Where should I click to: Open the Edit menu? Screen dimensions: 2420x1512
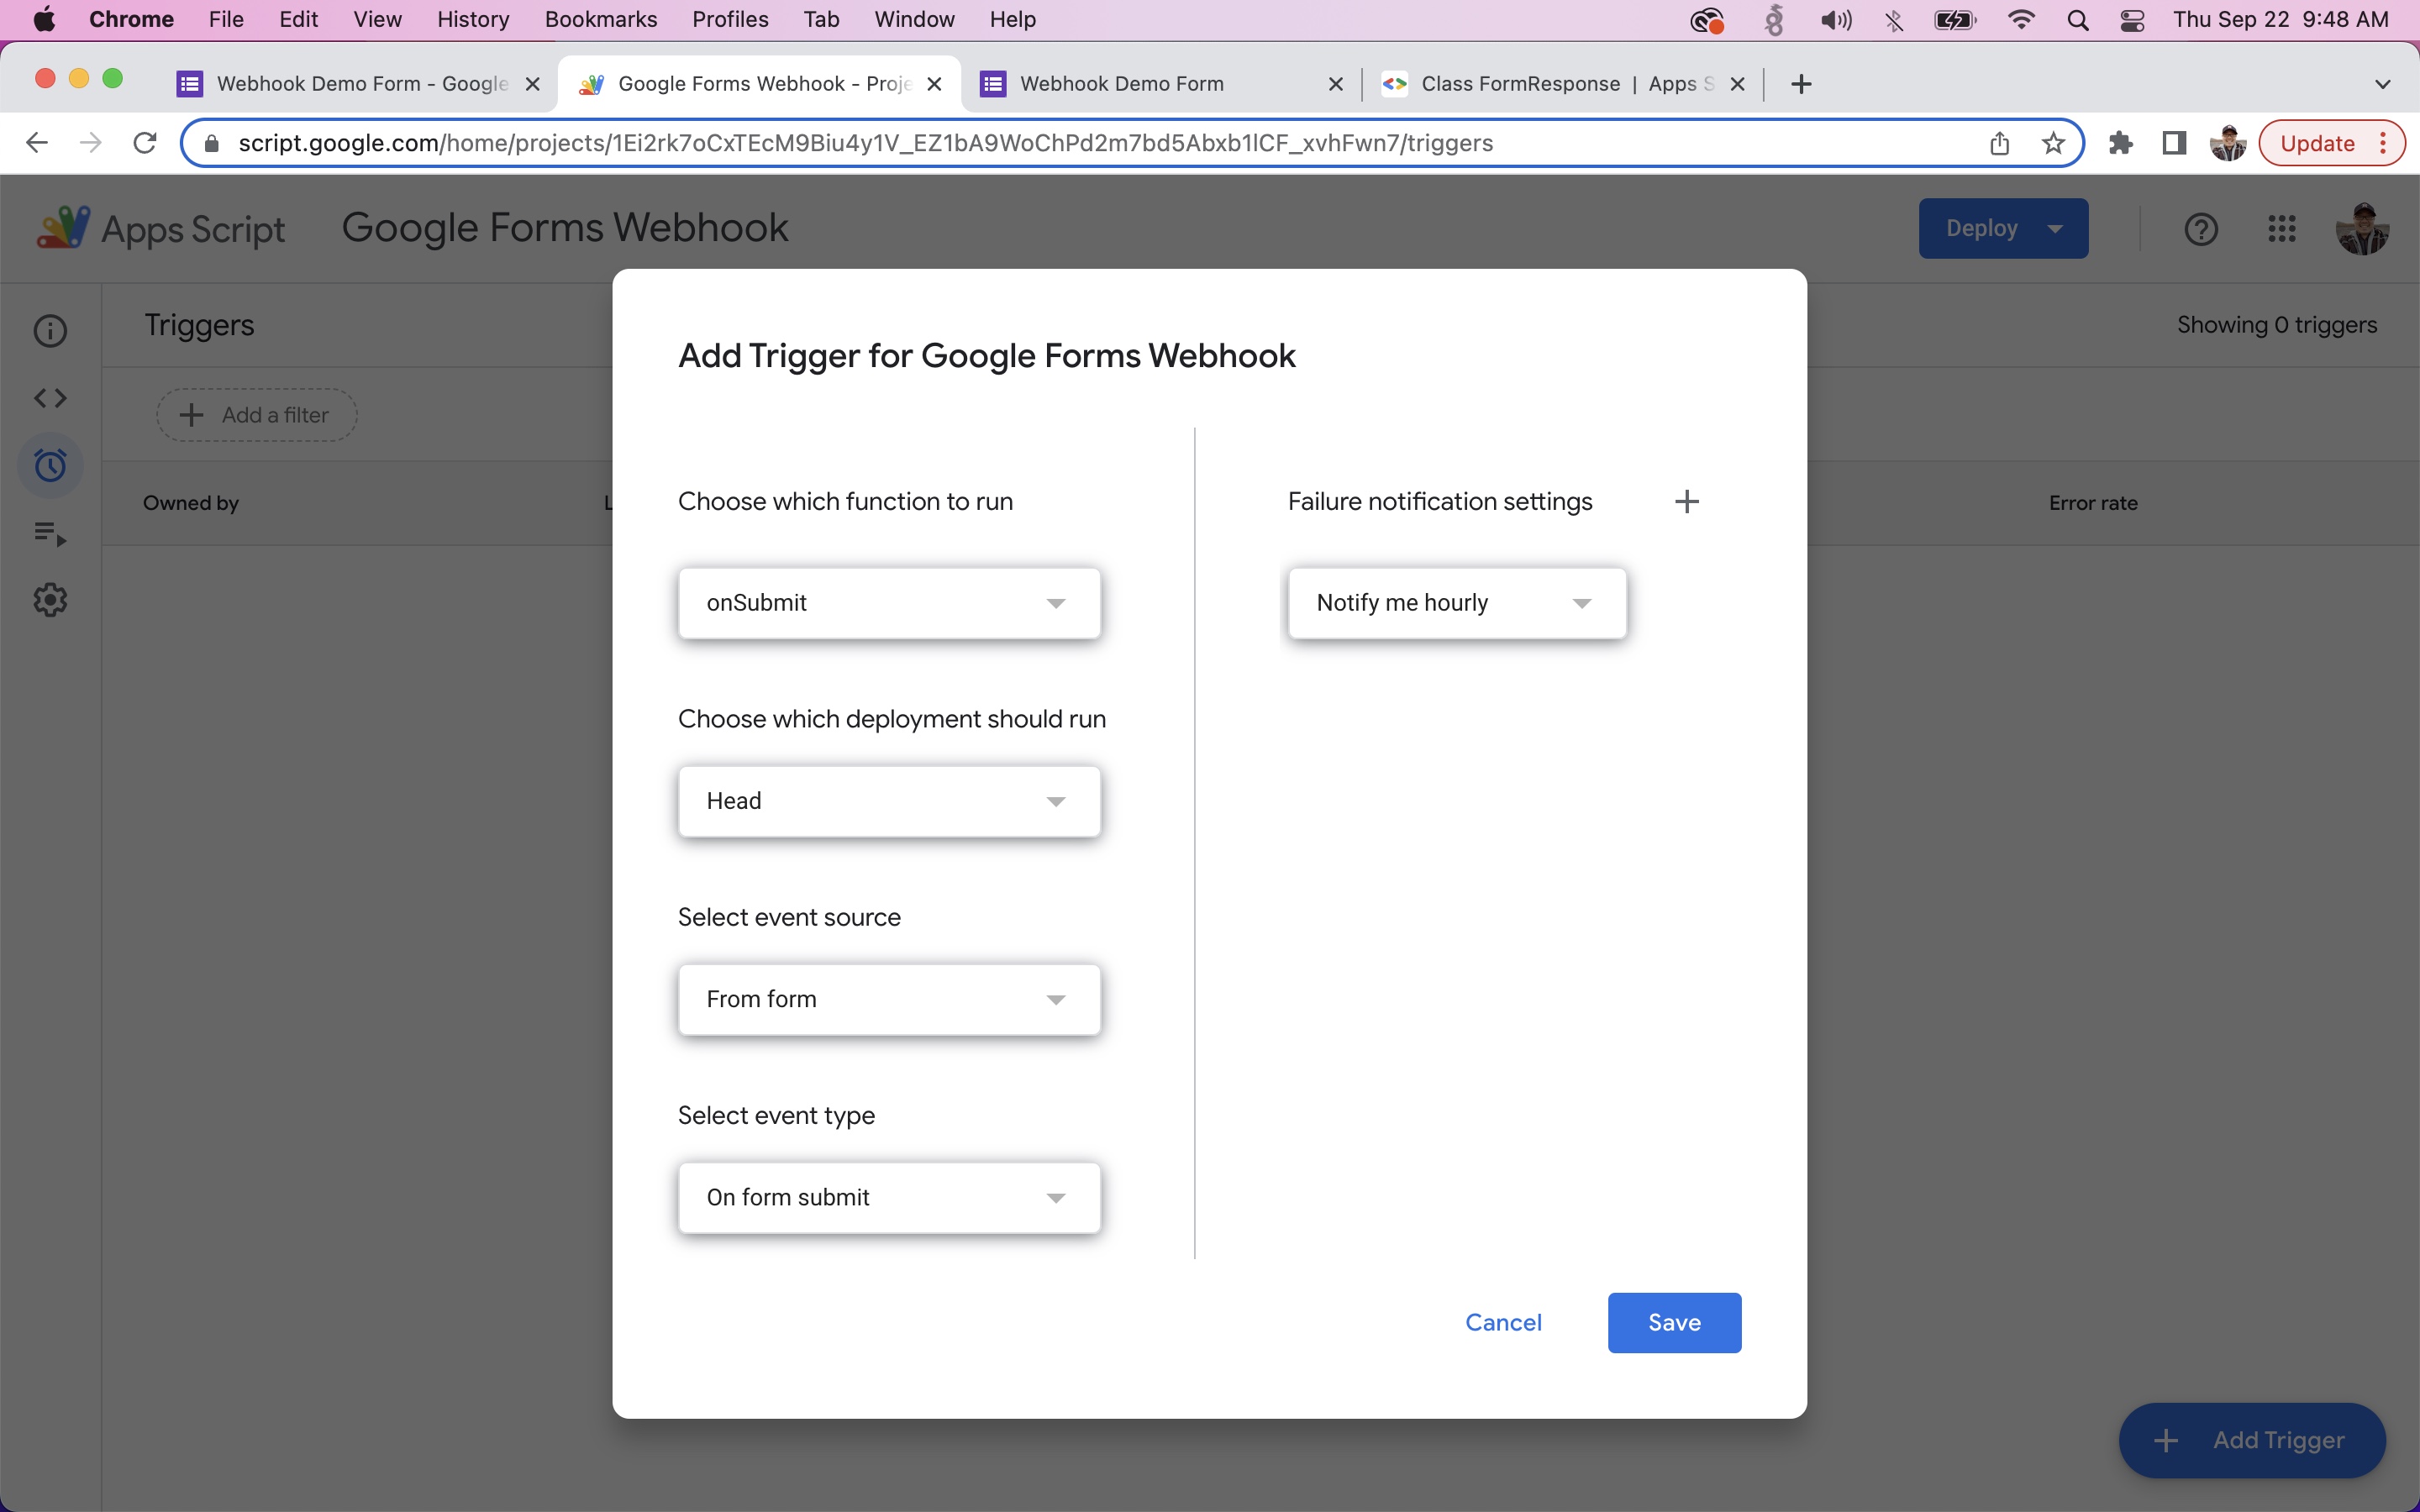[298, 20]
